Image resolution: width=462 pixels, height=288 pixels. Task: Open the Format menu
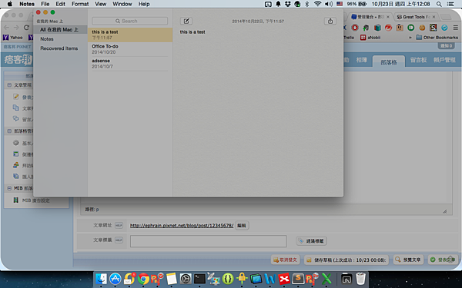point(80,4)
